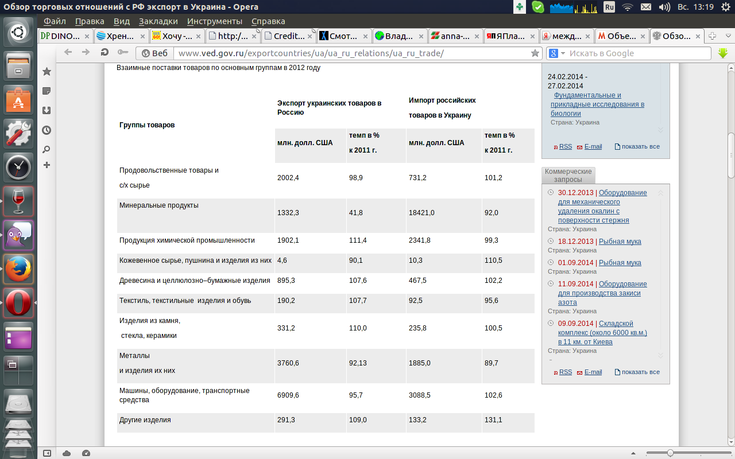The image size is (735, 459).
Task: Click the Search magnifier icon in Opera sidebar
Action: tap(47, 149)
